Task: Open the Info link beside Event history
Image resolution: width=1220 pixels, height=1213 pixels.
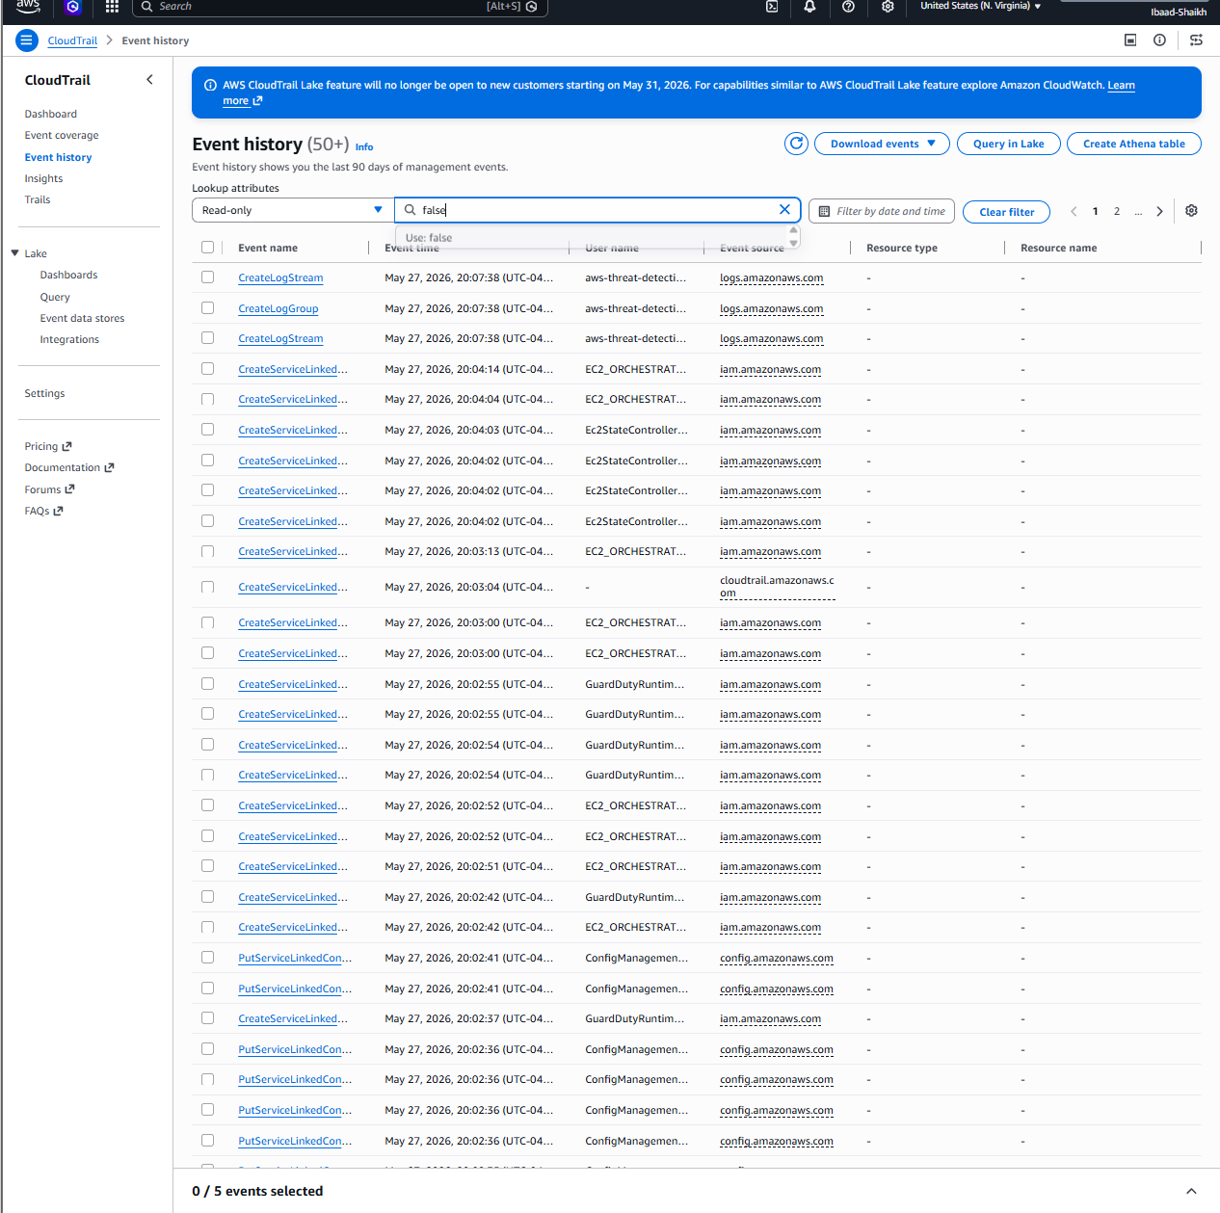Action: point(363,146)
